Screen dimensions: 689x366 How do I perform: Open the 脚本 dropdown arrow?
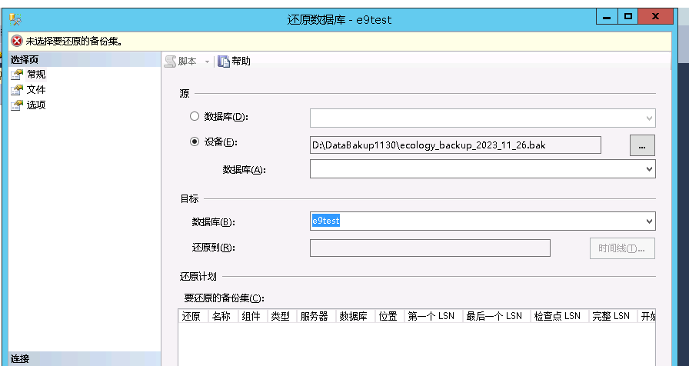[x=207, y=62]
